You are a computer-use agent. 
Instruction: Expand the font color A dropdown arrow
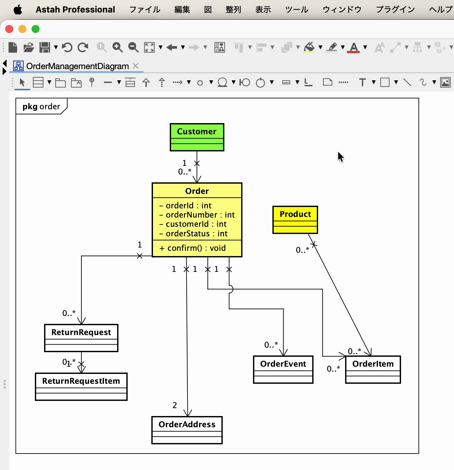point(365,47)
